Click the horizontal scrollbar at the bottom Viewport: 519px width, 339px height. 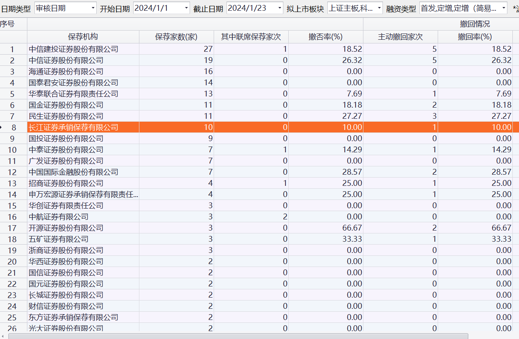pos(238,336)
